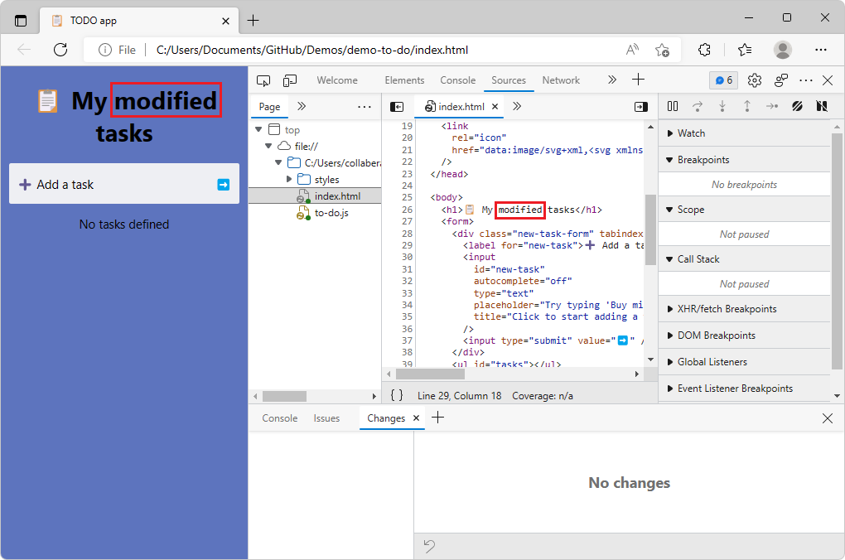Toggle do not pause on exceptions
This screenshot has width=845, height=560.
point(821,106)
